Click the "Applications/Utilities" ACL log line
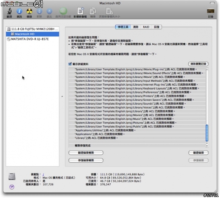220x198 pixels. pyautogui.click(x=137, y=130)
